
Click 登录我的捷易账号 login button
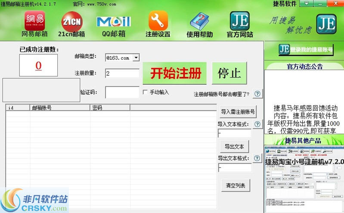click(x=306, y=49)
